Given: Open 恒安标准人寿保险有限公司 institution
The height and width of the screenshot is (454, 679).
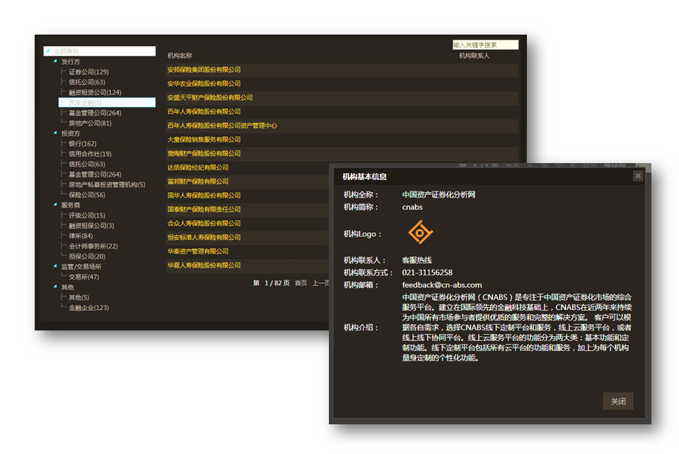Looking at the screenshot, I should (204, 237).
